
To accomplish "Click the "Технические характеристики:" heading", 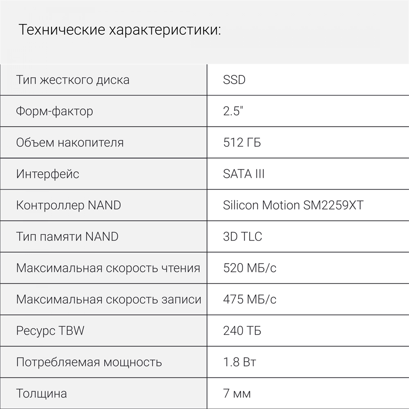I will [x=120, y=30].
